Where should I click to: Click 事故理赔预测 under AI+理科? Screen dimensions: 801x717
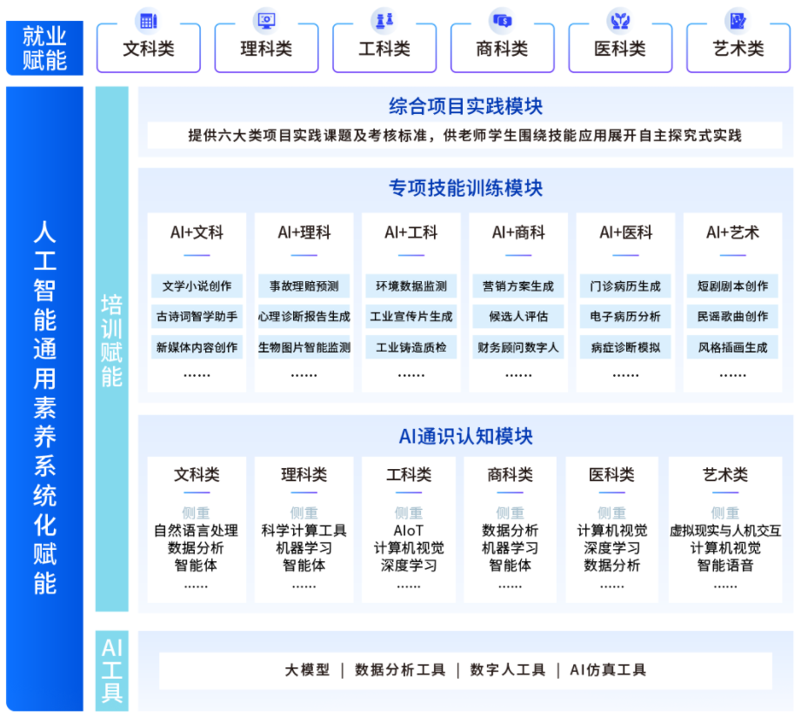pos(304,286)
